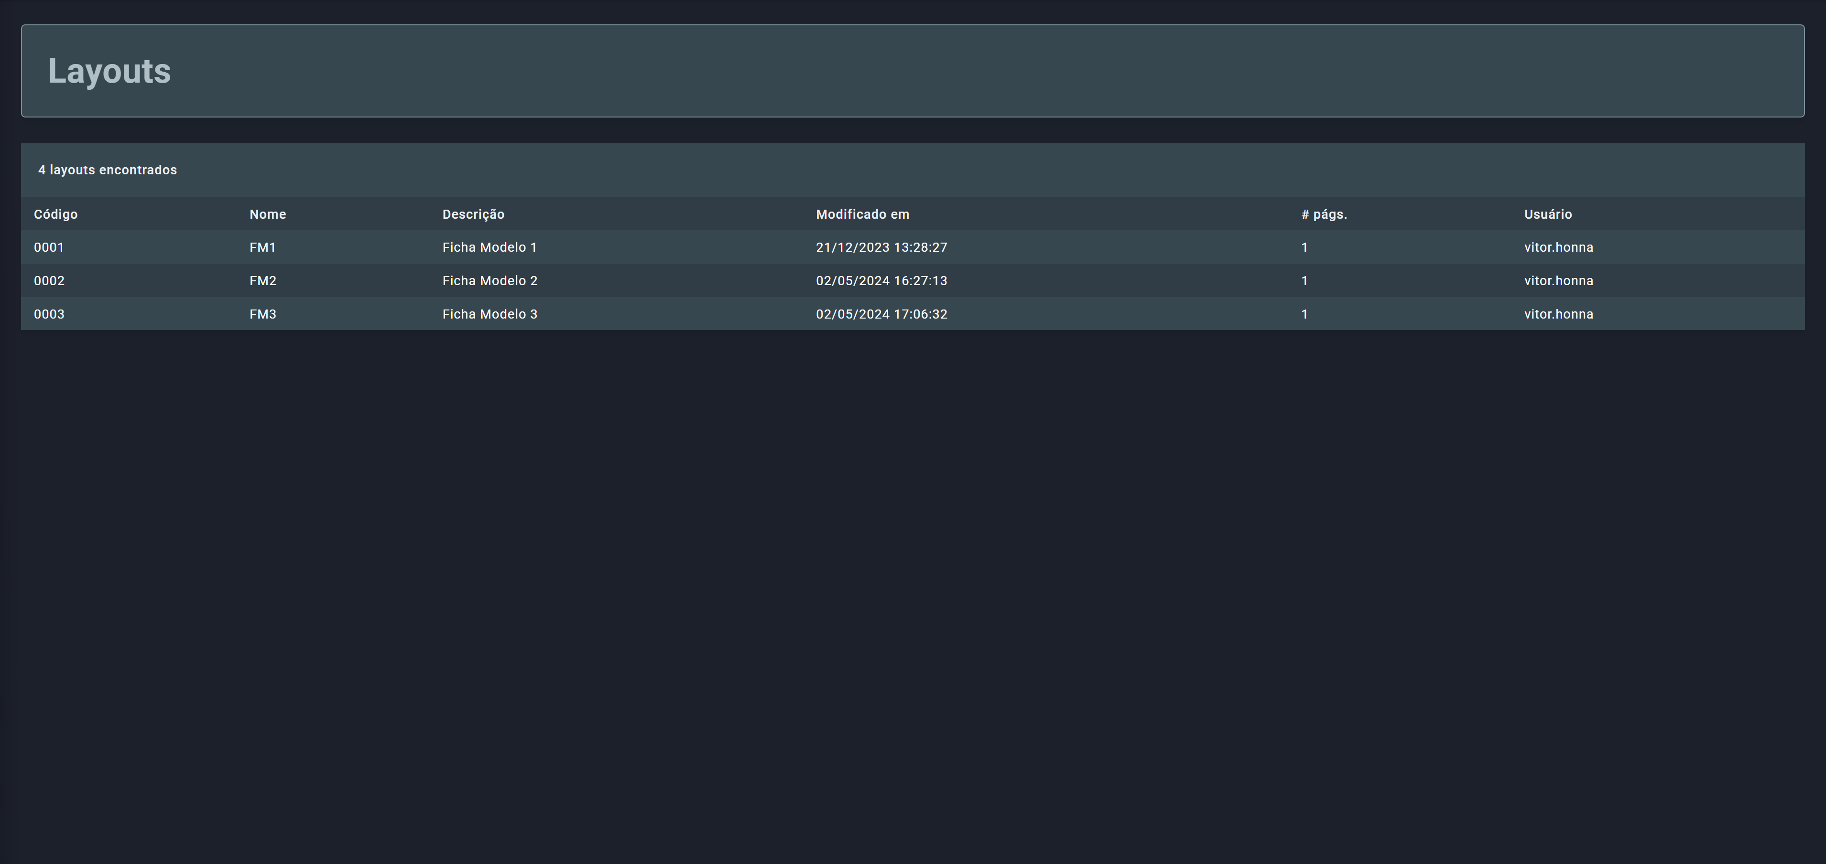Sort by the Código column header
The width and height of the screenshot is (1826, 864).
[56, 214]
